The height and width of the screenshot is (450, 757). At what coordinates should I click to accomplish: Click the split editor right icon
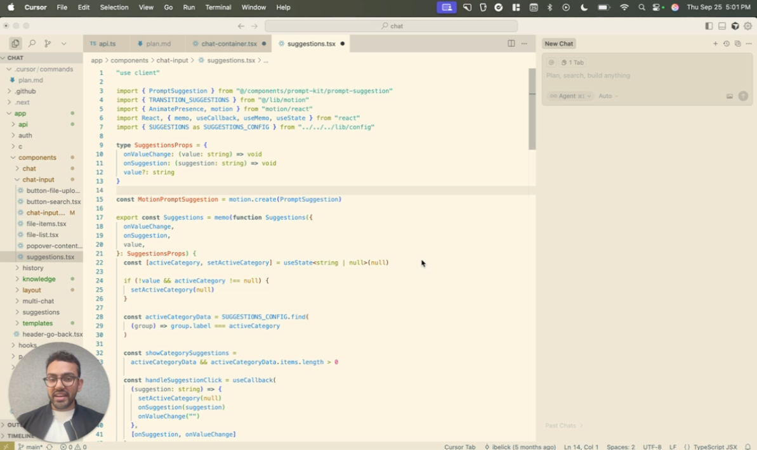511,44
